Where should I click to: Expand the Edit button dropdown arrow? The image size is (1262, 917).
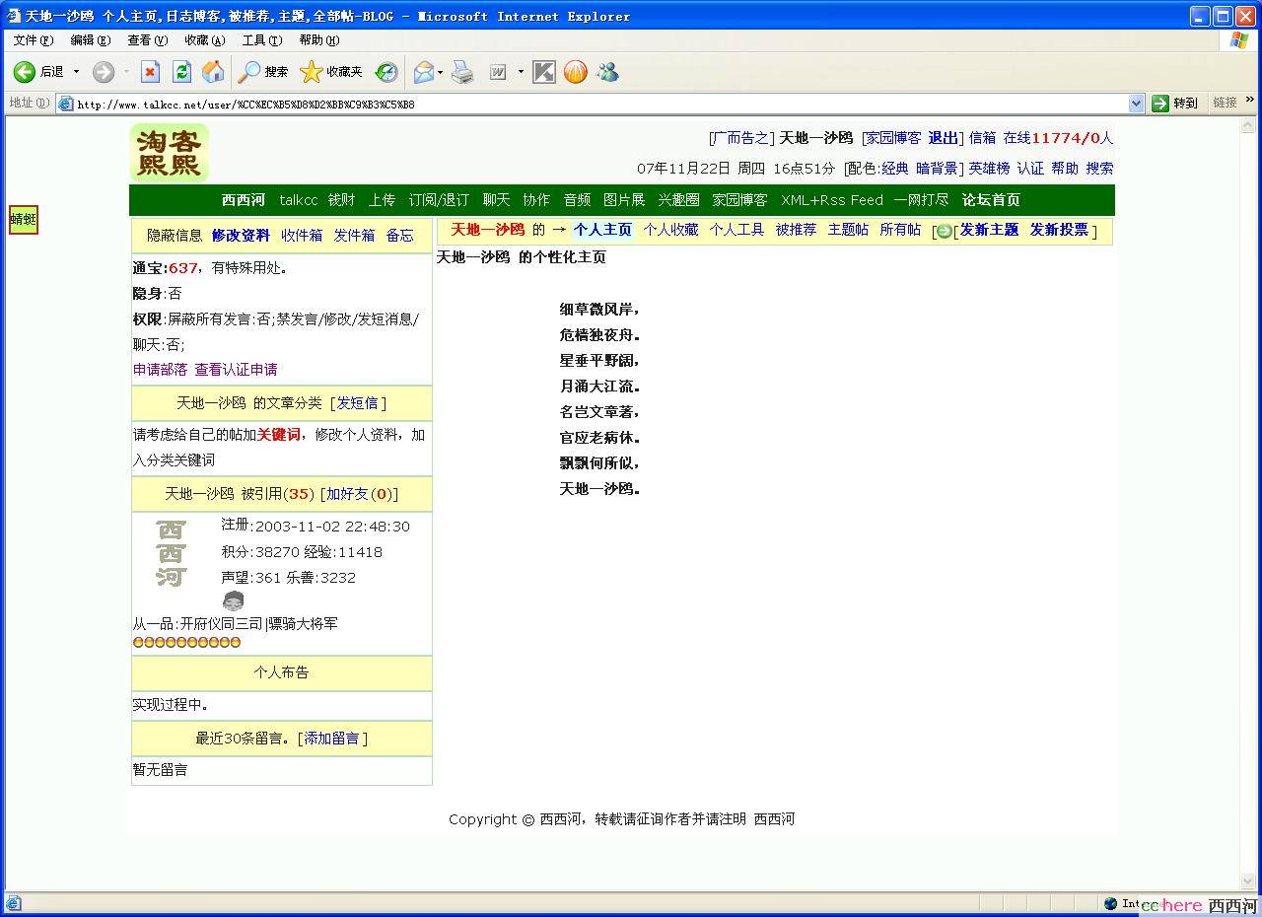521,72
